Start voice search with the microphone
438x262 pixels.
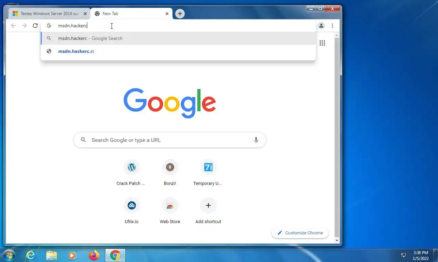256,140
